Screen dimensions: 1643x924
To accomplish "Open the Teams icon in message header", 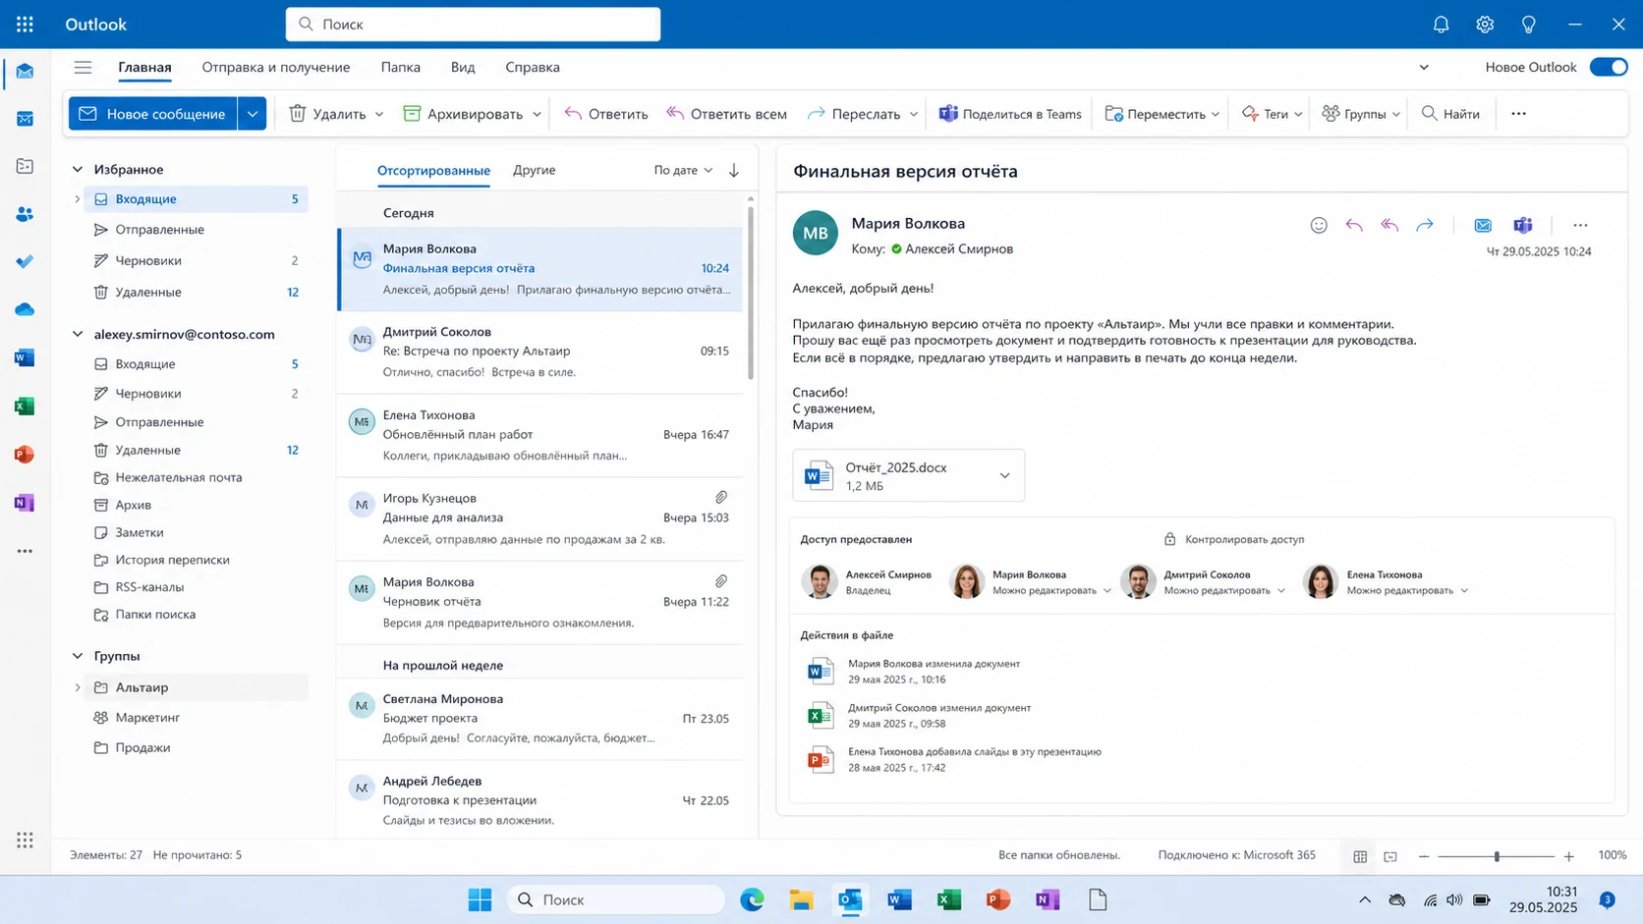I will tap(1523, 225).
